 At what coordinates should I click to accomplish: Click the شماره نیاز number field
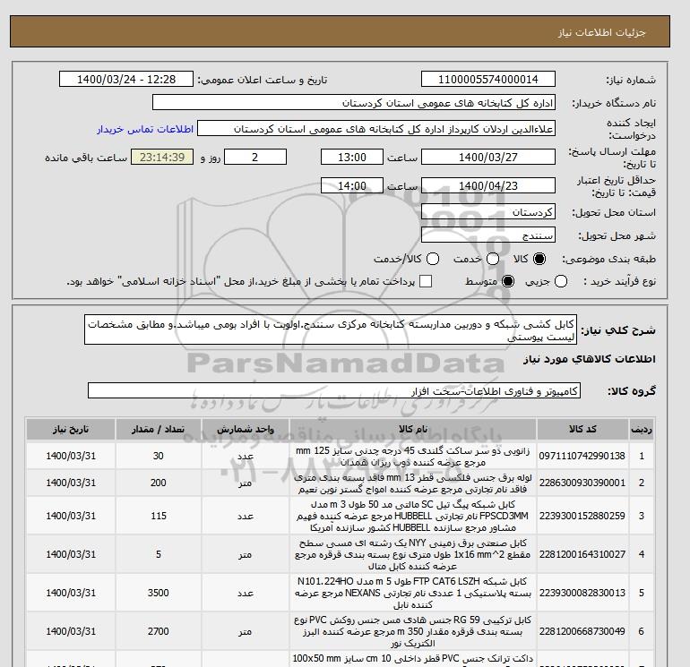click(487, 80)
